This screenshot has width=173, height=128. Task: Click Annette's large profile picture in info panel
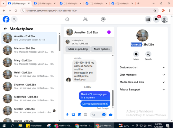click(x=142, y=35)
